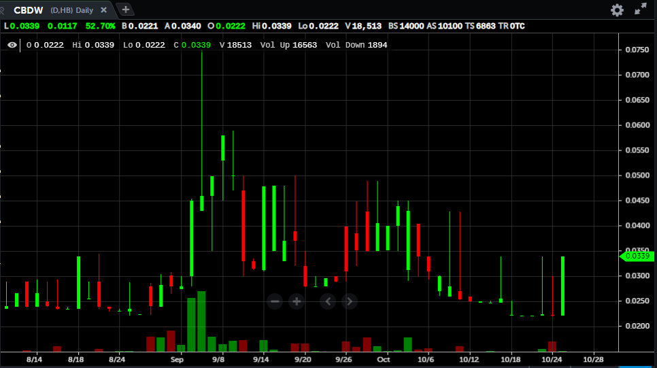Click the legend volume V 18513
Image resolution: width=657 pixels, height=368 pixels.
[x=235, y=45]
